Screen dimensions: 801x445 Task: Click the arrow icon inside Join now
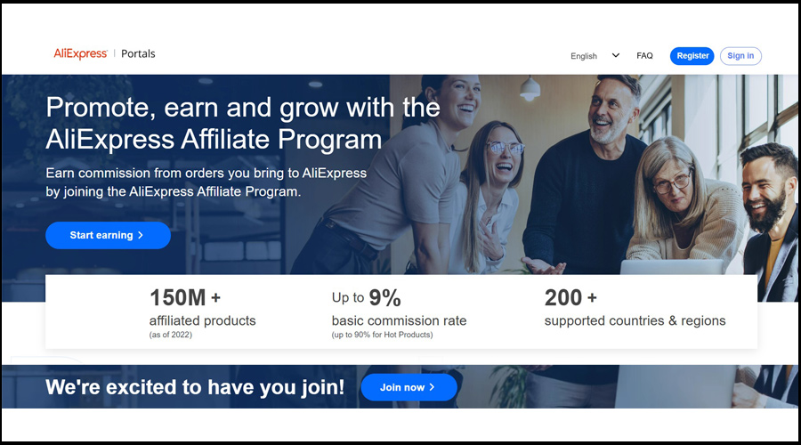433,387
